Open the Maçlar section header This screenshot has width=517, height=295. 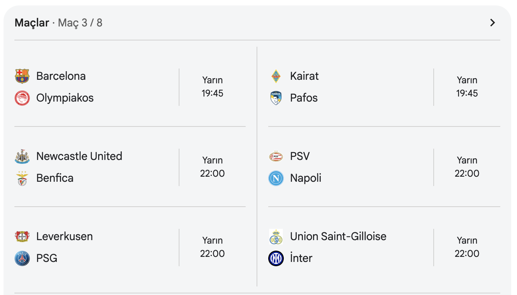(x=32, y=23)
